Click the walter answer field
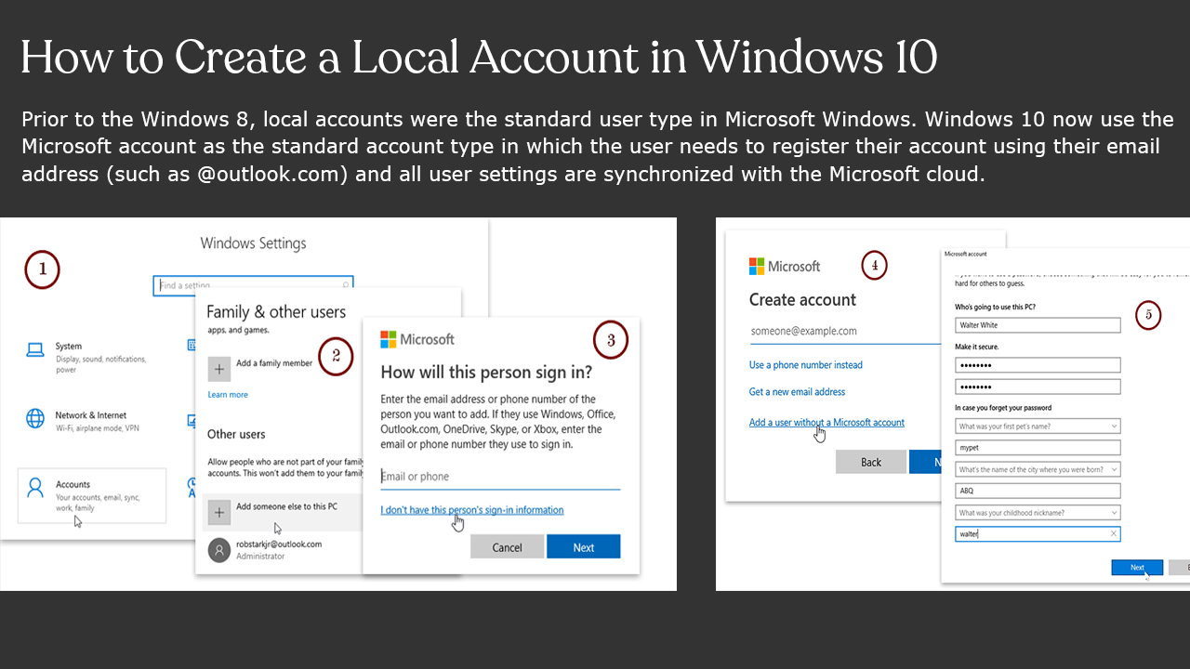The image size is (1190, 669). [x=1038, y=533]
